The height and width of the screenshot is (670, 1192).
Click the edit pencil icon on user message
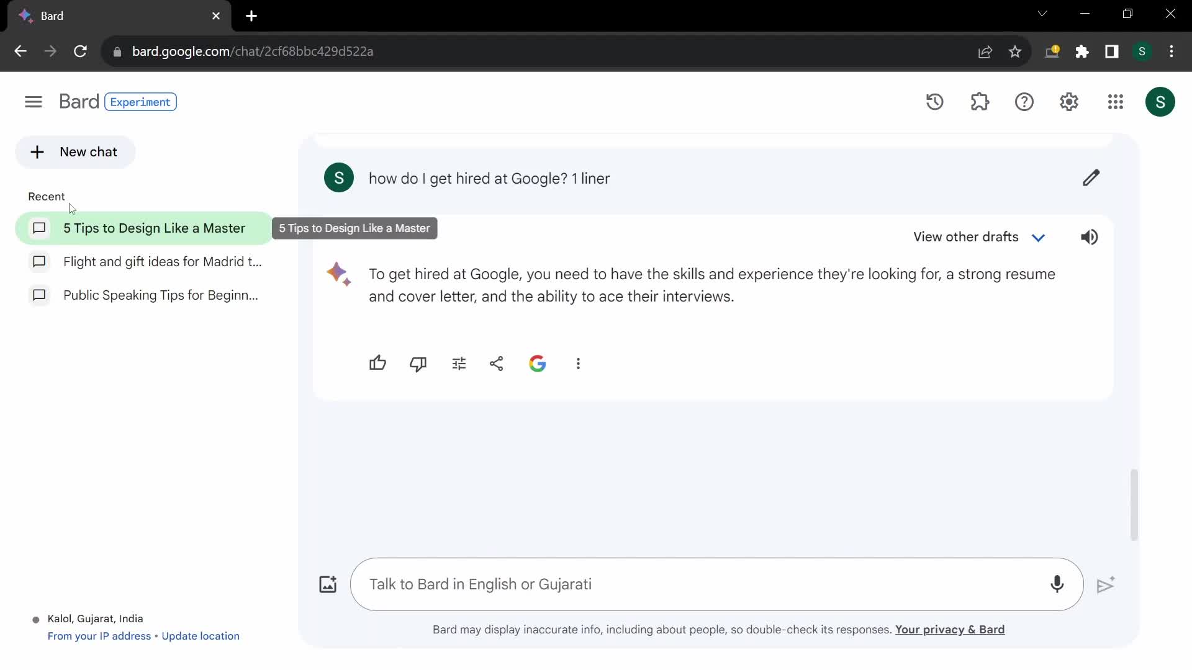[1090, 177]
